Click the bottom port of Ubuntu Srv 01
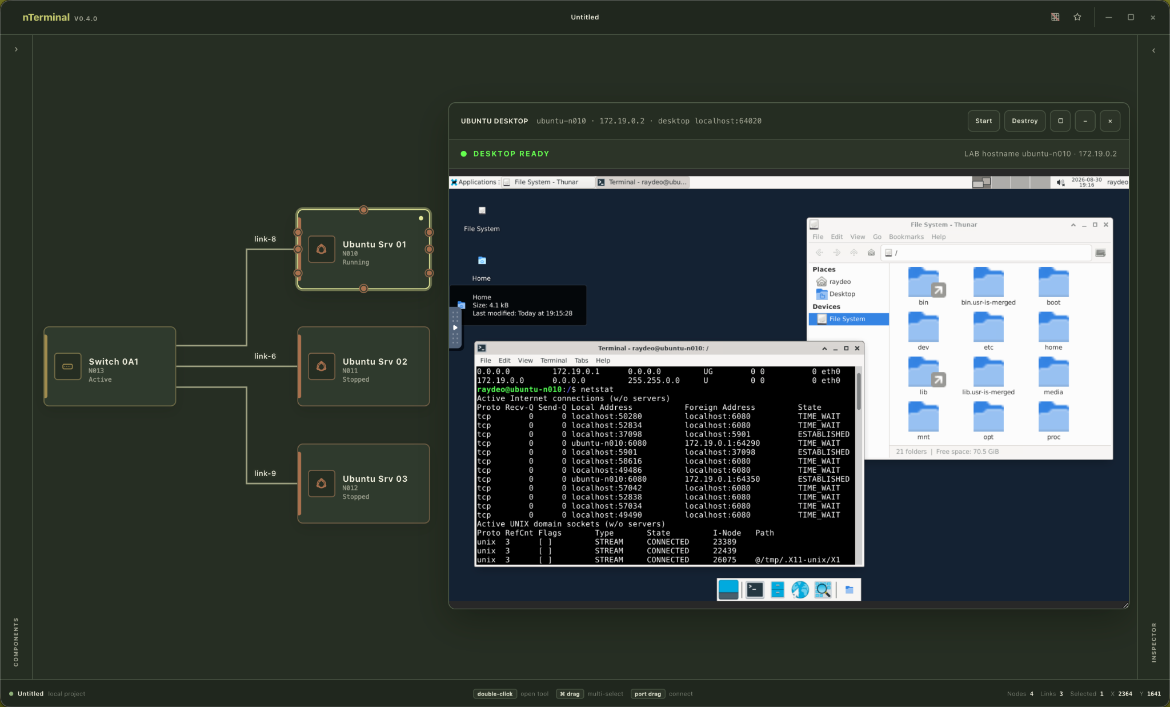Viewport: 1170px width, 707px height. coord(363,289)
